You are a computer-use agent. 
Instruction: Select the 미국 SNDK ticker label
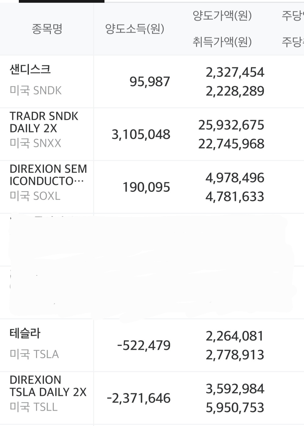36,90
